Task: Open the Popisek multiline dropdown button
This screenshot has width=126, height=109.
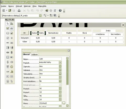Action: (x=60, y=62)
